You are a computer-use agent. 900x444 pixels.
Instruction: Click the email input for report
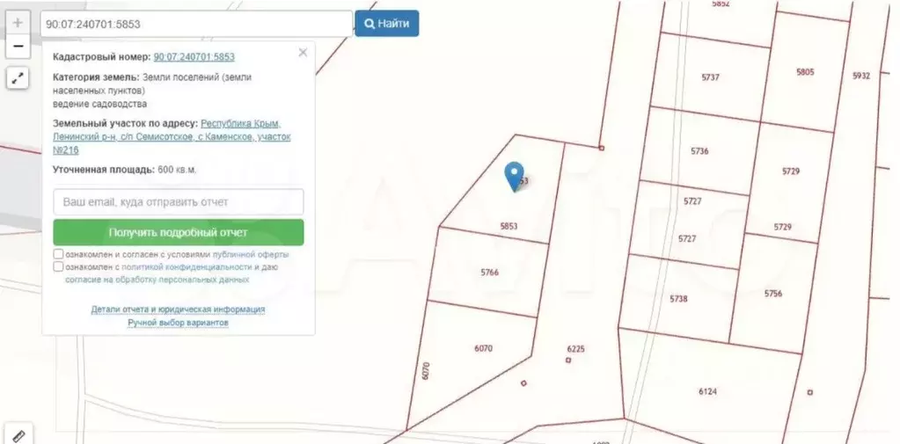coord(179,202)
